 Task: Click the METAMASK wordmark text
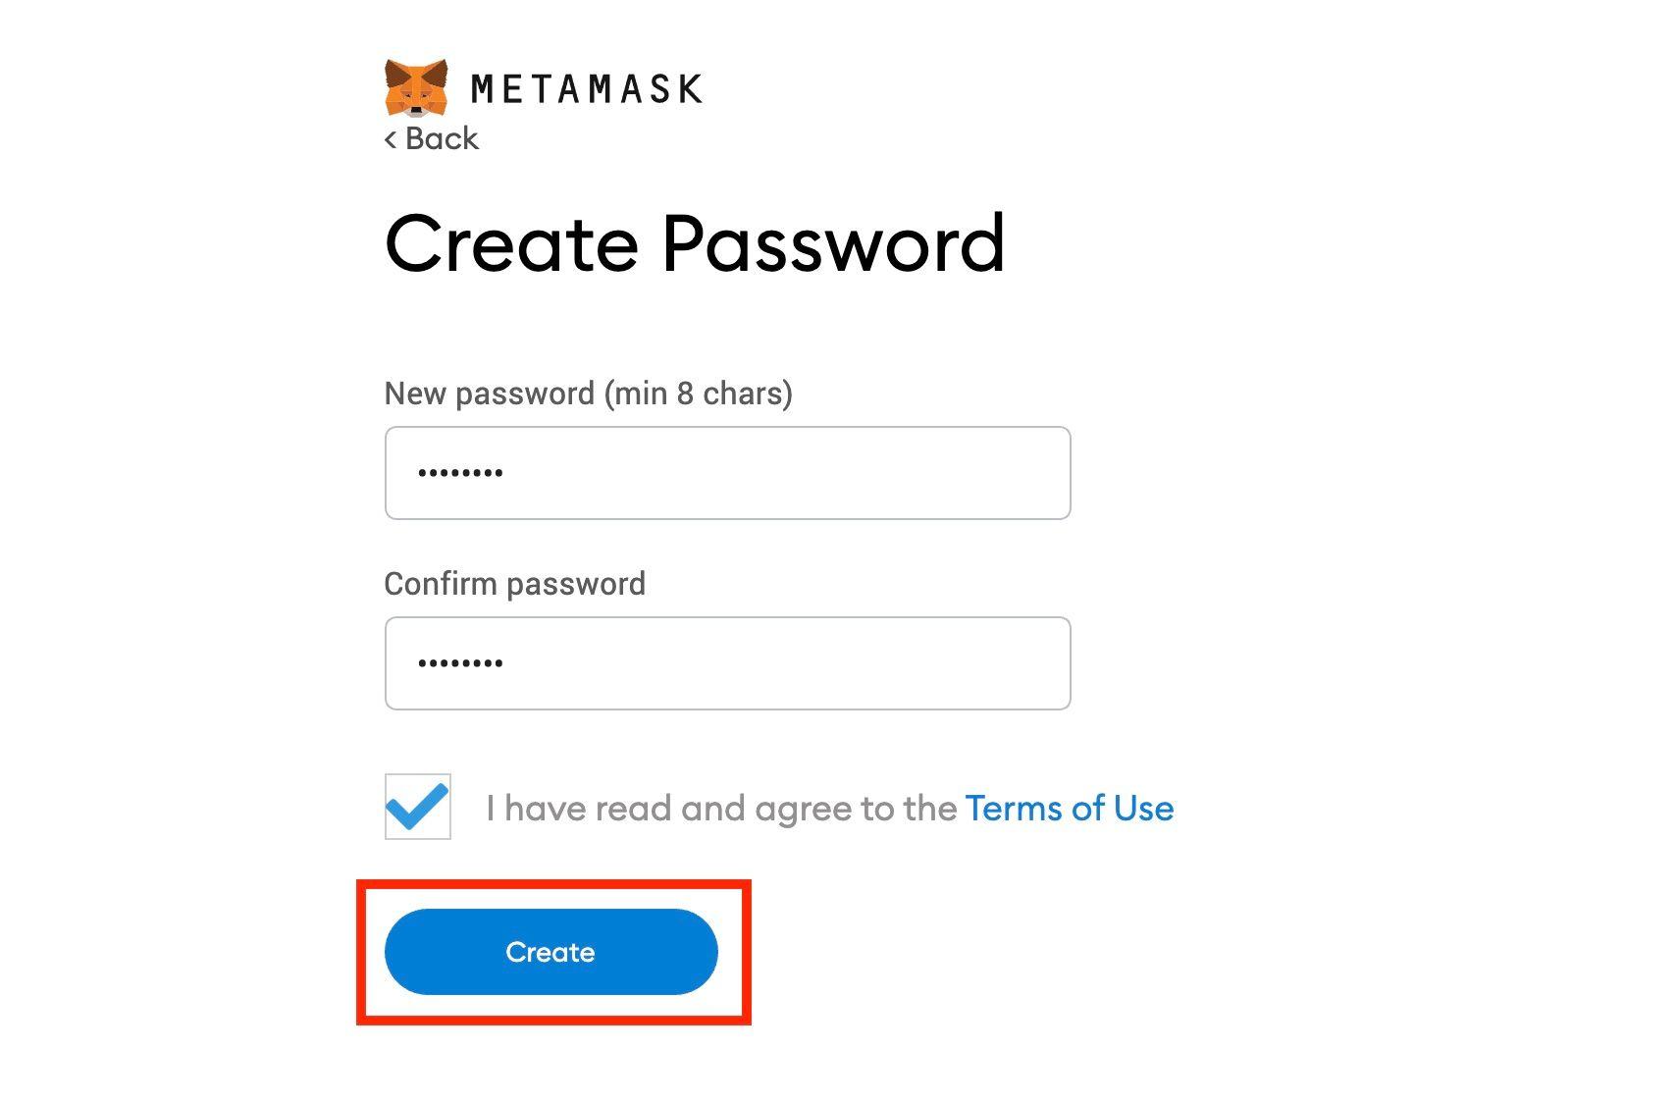[x=587, y=89]
